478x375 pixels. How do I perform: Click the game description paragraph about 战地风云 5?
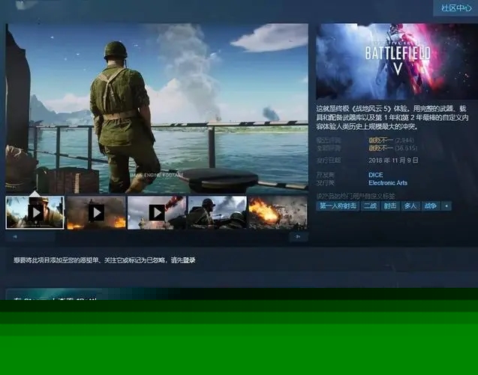point(392,117)
